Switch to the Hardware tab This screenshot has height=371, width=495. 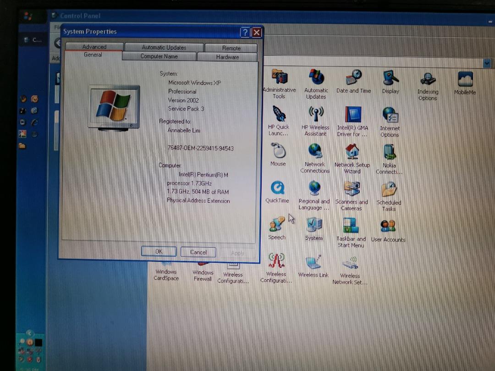pos(228,57)
